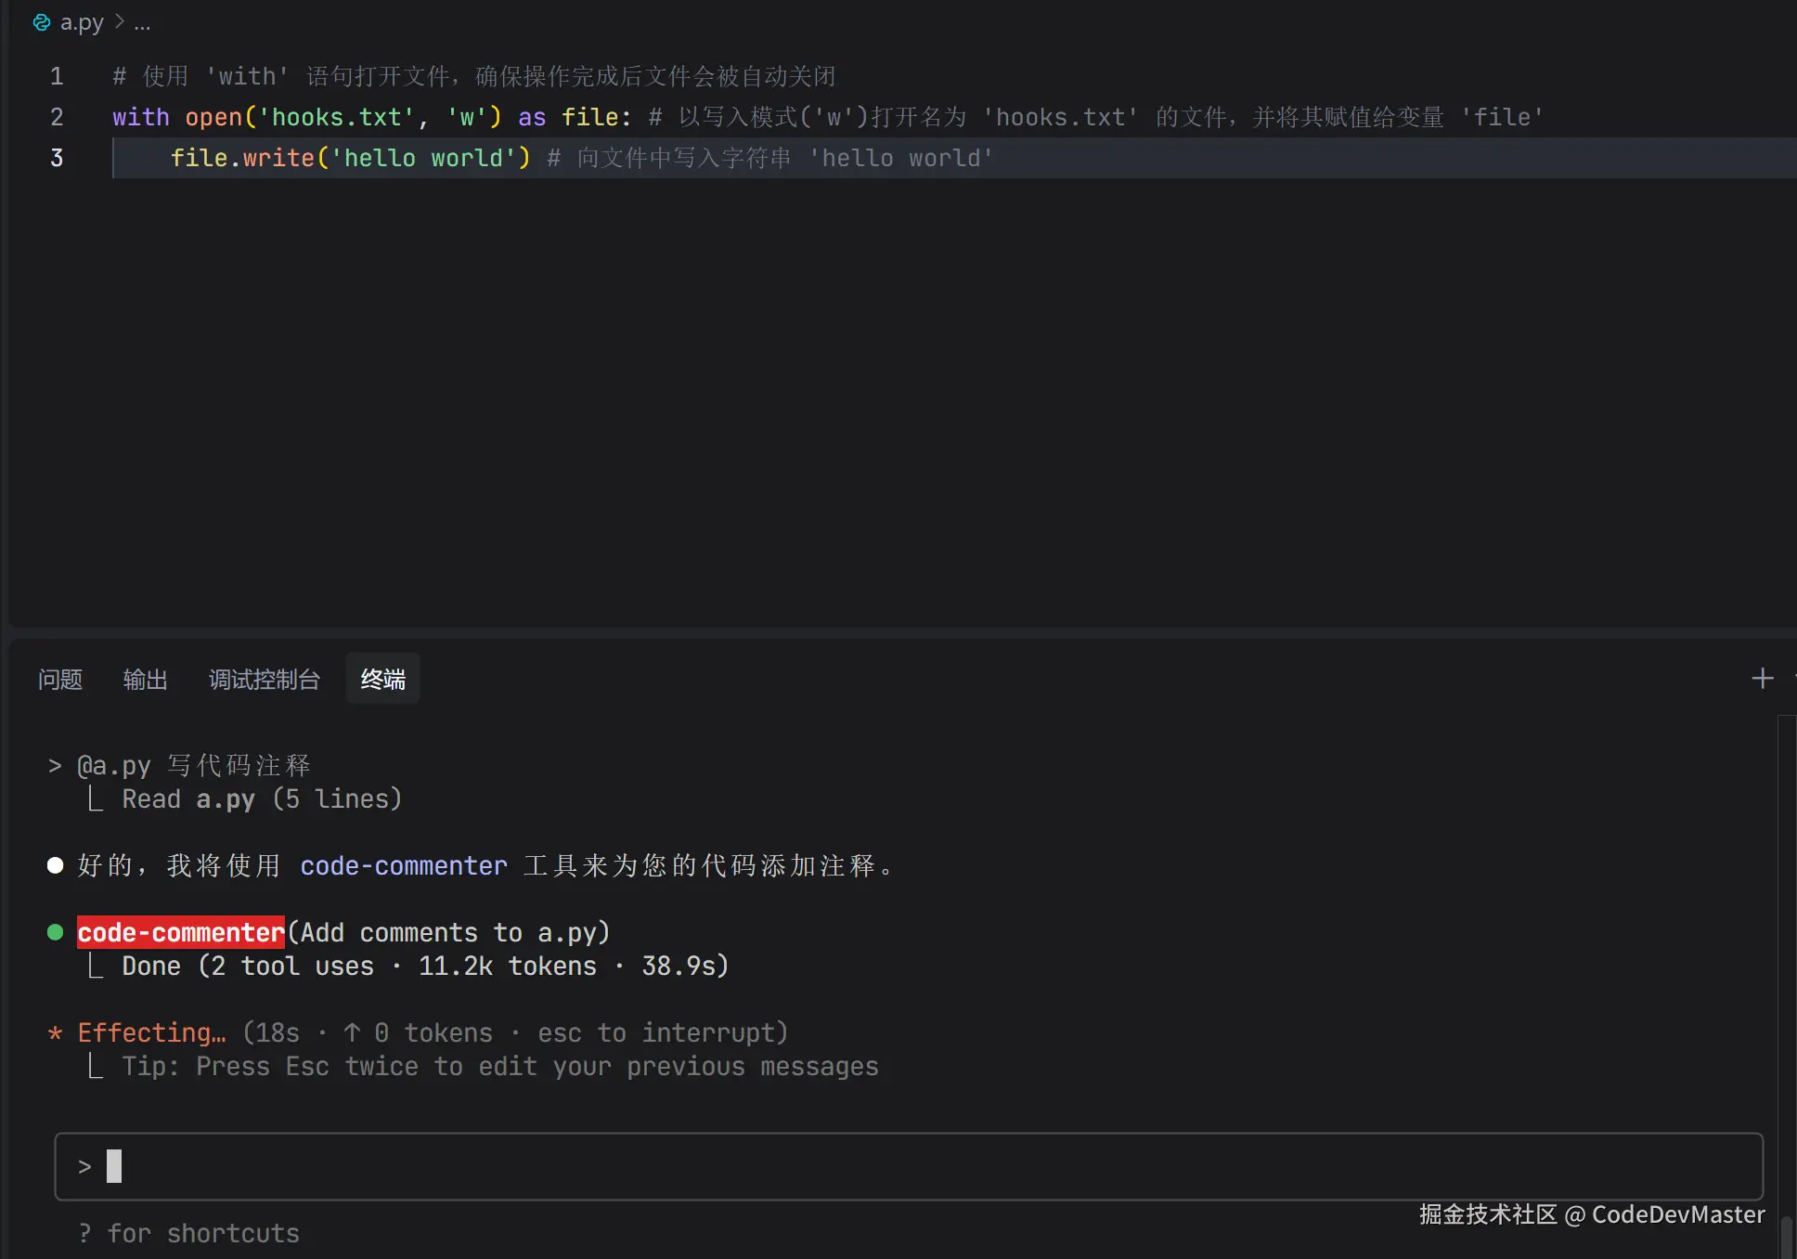Click the red highlighted code-commenter label
Viewport: 1797px width, 1259px height.
(181, 932)
